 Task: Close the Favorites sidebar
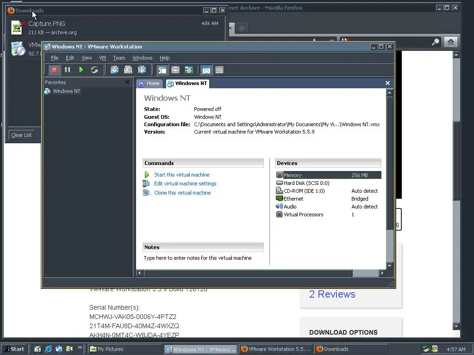pyautogui.click(x=127, y=82)
